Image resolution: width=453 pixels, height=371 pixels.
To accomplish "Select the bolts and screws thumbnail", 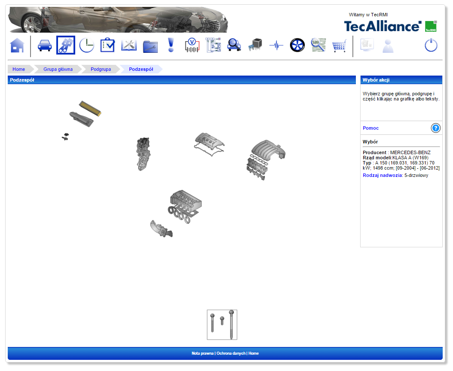I will (x=222, y=325).
